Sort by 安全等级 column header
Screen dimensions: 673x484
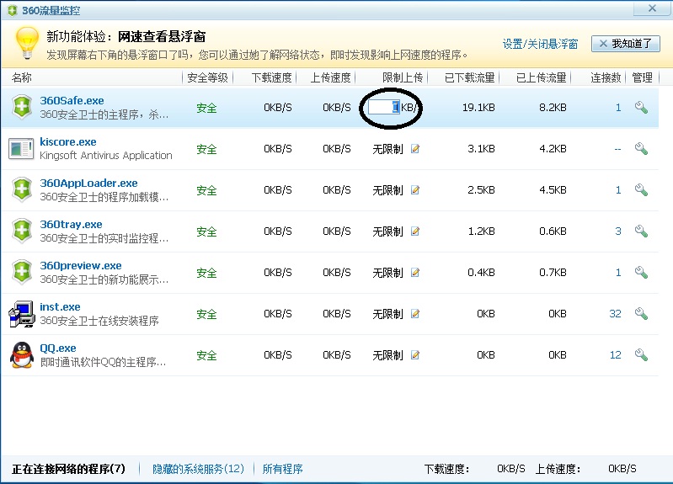click(207, 77)
